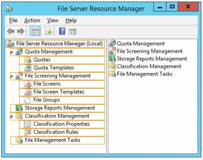Click the Classification Properties node icon

27,124
